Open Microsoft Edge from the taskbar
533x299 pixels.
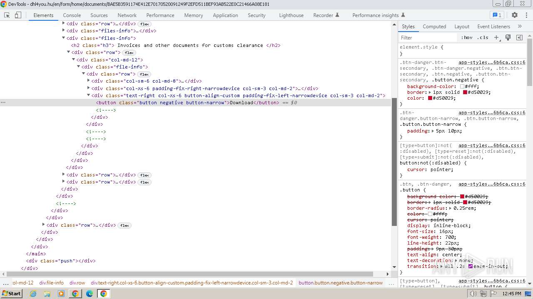point(90,294)
